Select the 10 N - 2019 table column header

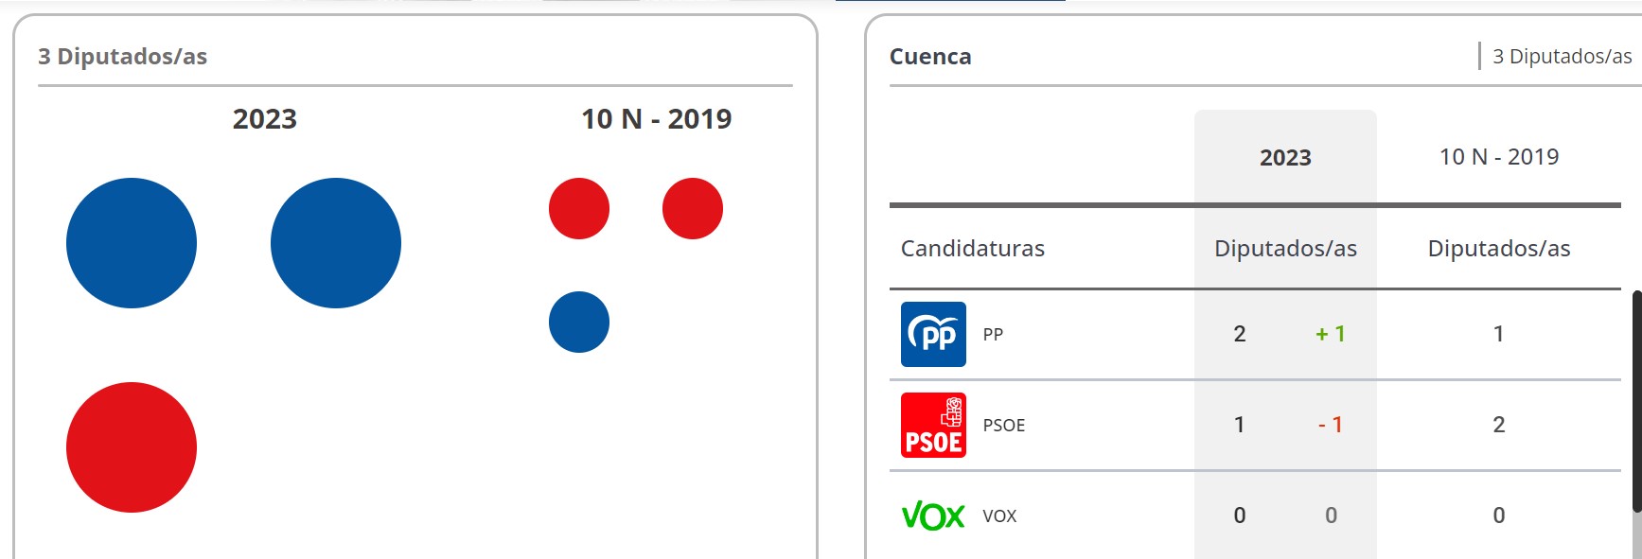click(1499, 157)
